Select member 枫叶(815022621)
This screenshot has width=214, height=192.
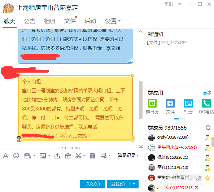[x=172, y=157]
